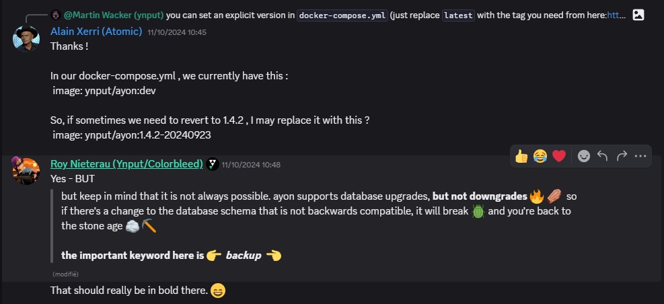Reply to Roy's message with arrow icon
664x304 pixels.
[602, 156]
